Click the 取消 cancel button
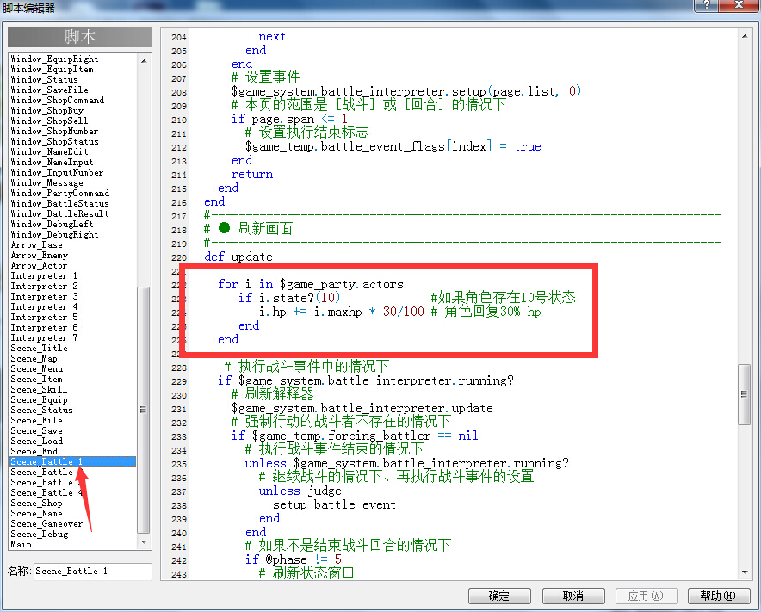This screenshot has height=612, width=761. tap(573, 596)
